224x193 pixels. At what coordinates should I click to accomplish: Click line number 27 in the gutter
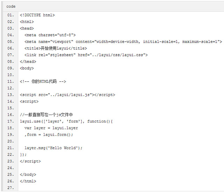(10, 188)
